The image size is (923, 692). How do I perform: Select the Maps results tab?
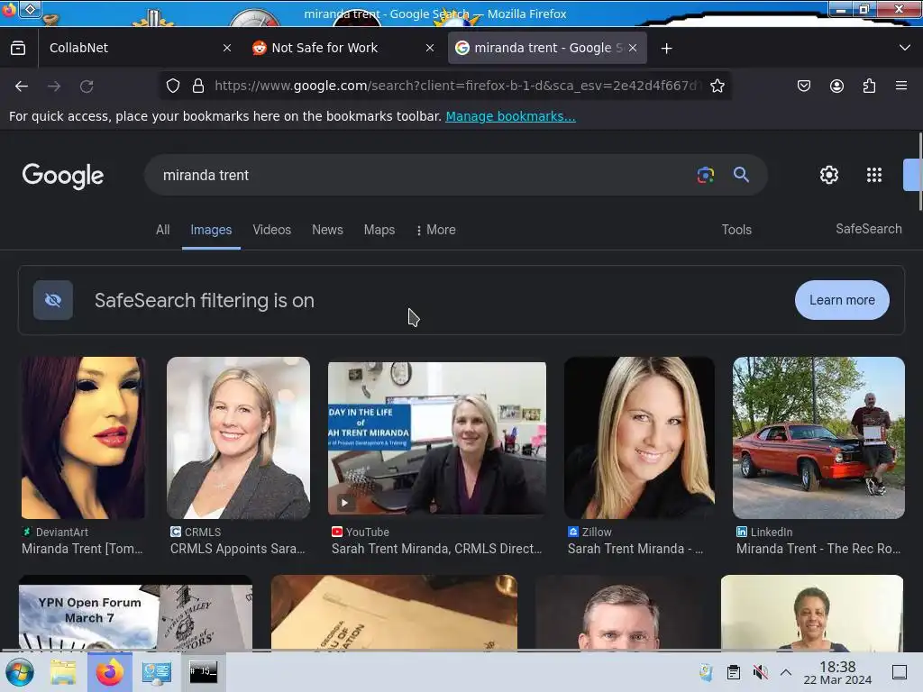(x=379, y=230)
